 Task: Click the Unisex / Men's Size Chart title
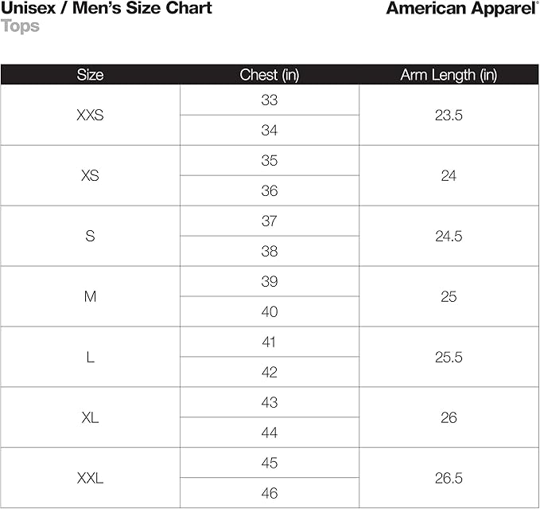(x=107, y=8)
